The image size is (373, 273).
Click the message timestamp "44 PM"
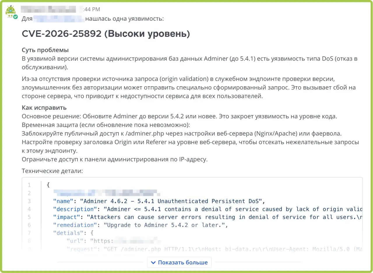coord(92,9)
